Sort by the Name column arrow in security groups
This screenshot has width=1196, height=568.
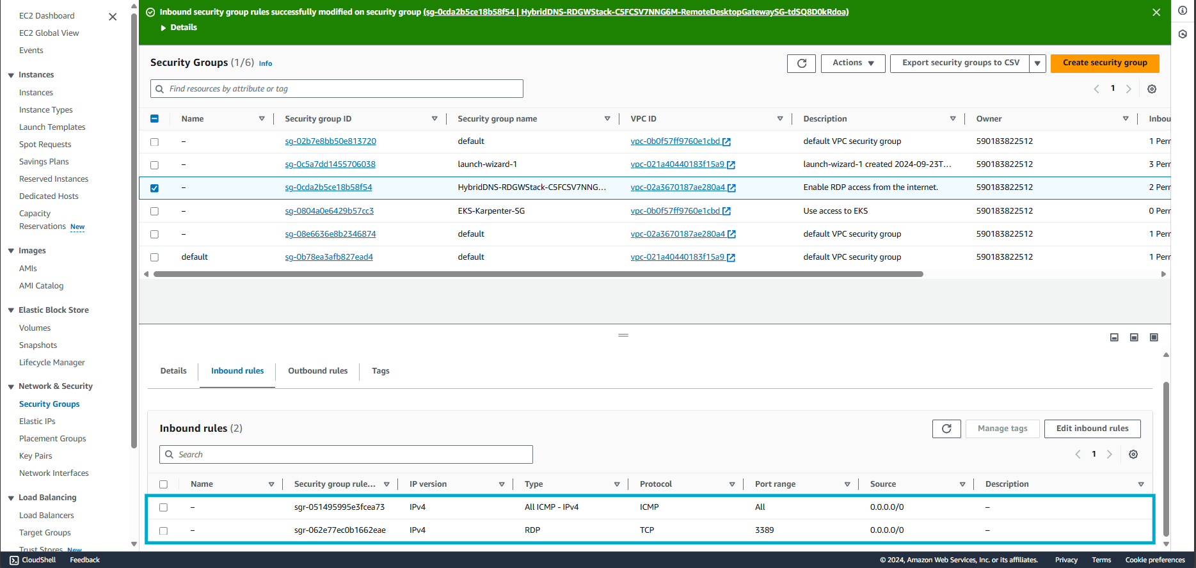262,119
